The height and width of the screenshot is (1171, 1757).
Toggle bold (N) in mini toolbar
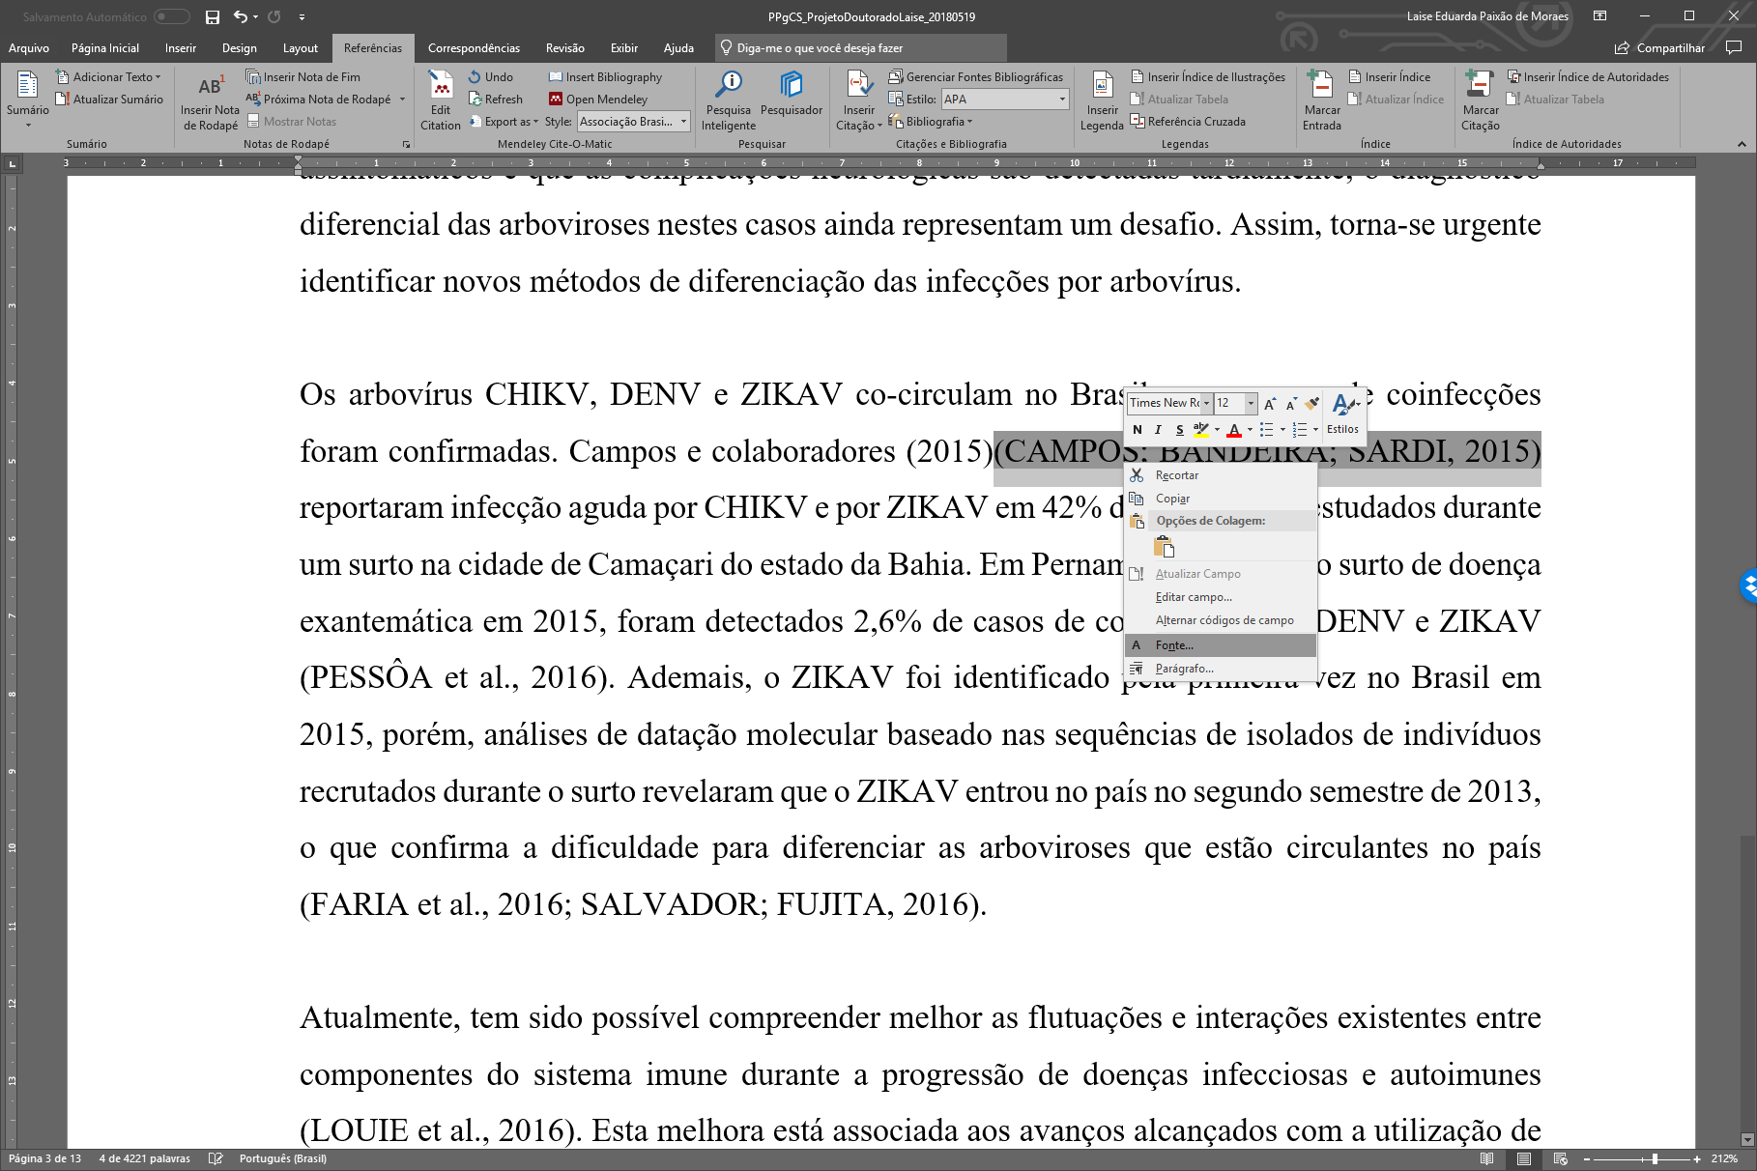click(1138, 430)
